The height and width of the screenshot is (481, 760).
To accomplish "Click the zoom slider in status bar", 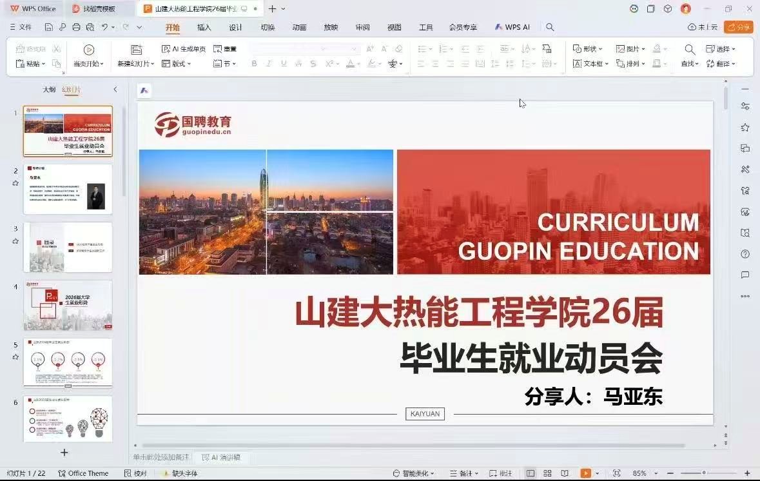I will point(703,473).
